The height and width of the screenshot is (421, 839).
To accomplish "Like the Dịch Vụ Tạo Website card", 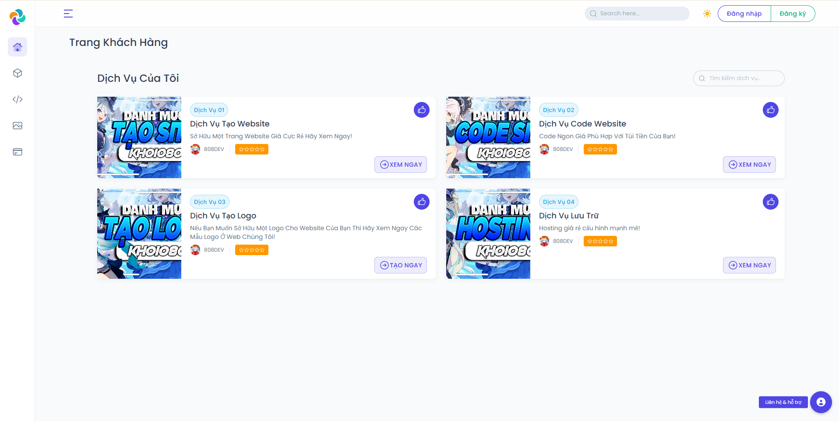I will (x=421, y=110).
